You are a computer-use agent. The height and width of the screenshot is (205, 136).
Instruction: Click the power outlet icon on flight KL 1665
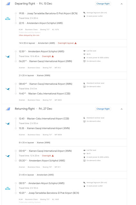pos(84,186)
